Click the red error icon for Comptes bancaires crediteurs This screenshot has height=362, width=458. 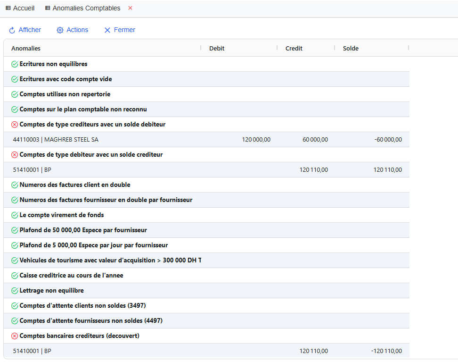coord(15,336)
